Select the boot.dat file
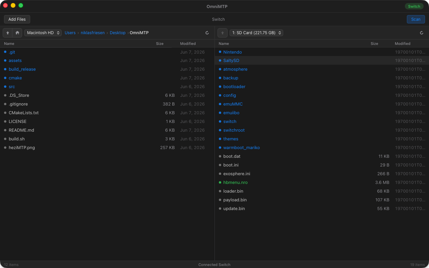Viewport: 429px width, 268px height. (x=322, y=156)
